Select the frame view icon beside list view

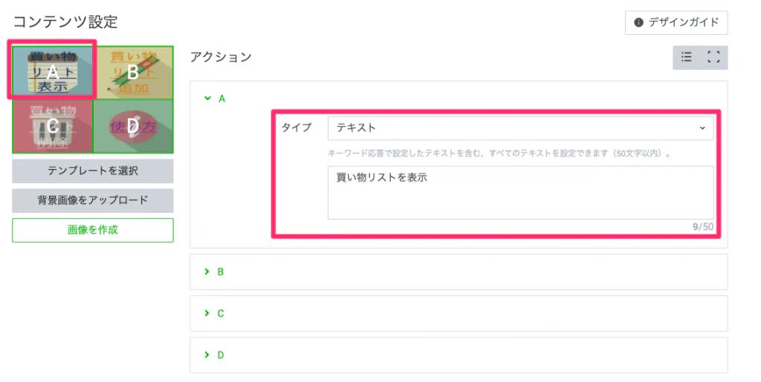pyautogui.click(x=714, y=57)
